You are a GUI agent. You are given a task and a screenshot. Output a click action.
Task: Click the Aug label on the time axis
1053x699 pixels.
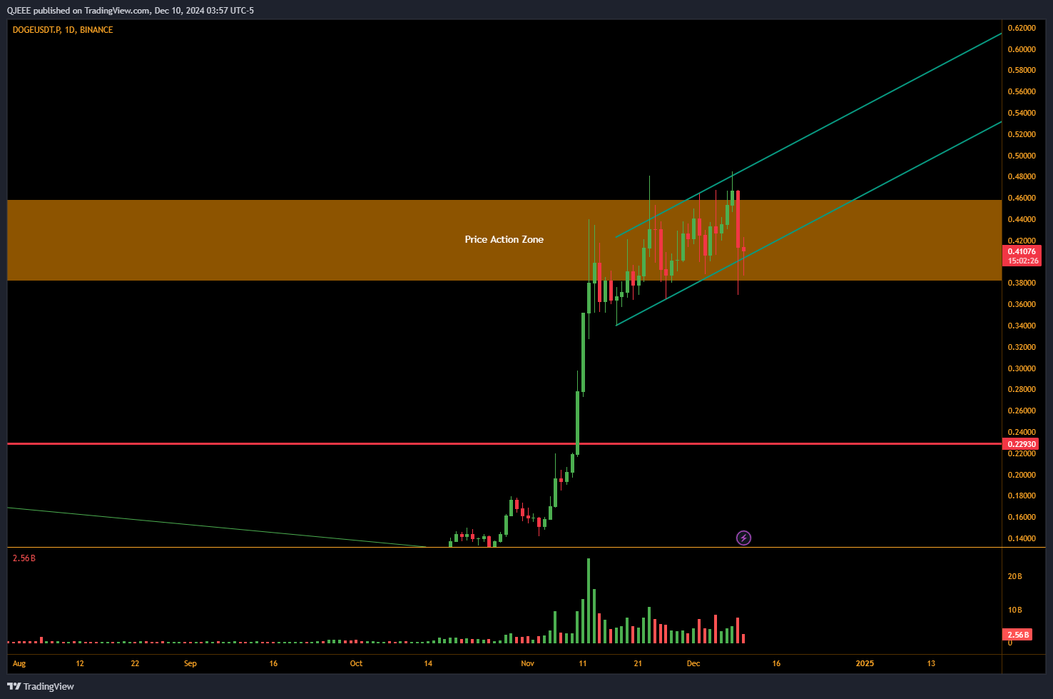19,663
